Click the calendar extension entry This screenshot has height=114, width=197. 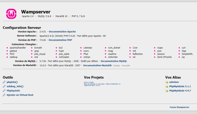[x=88, y=48]
